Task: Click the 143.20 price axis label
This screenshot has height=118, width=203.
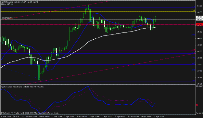Action: point(199,45)
